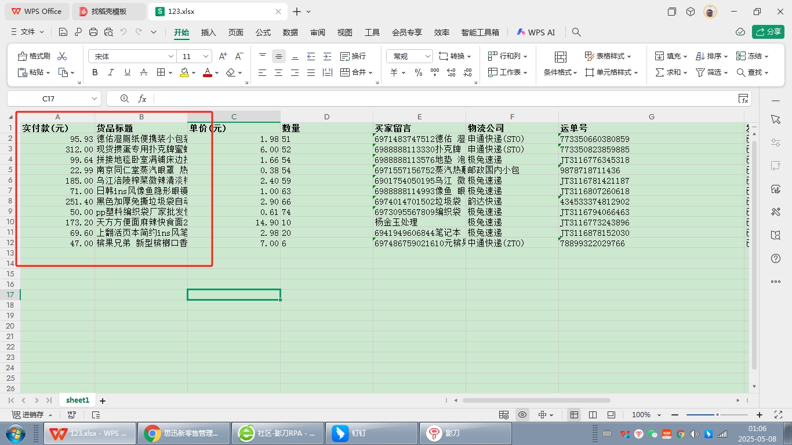Expand the number format dropdown 常规

coord(428,56)
